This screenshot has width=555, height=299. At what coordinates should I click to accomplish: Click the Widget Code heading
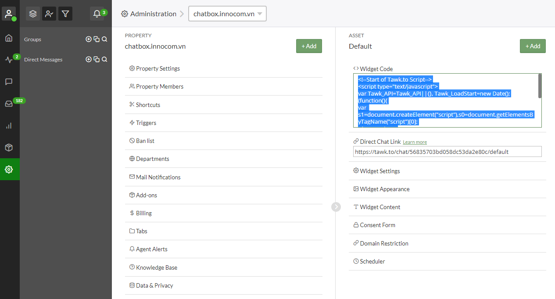(376, 69)
